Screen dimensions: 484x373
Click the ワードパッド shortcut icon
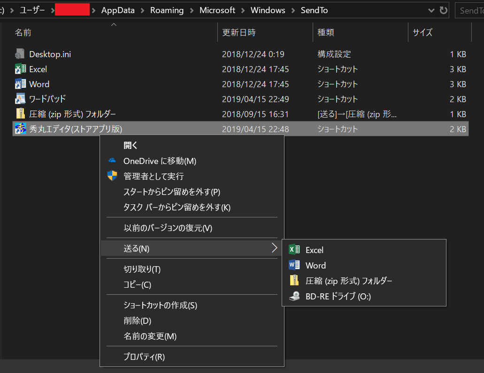point(20,99)
